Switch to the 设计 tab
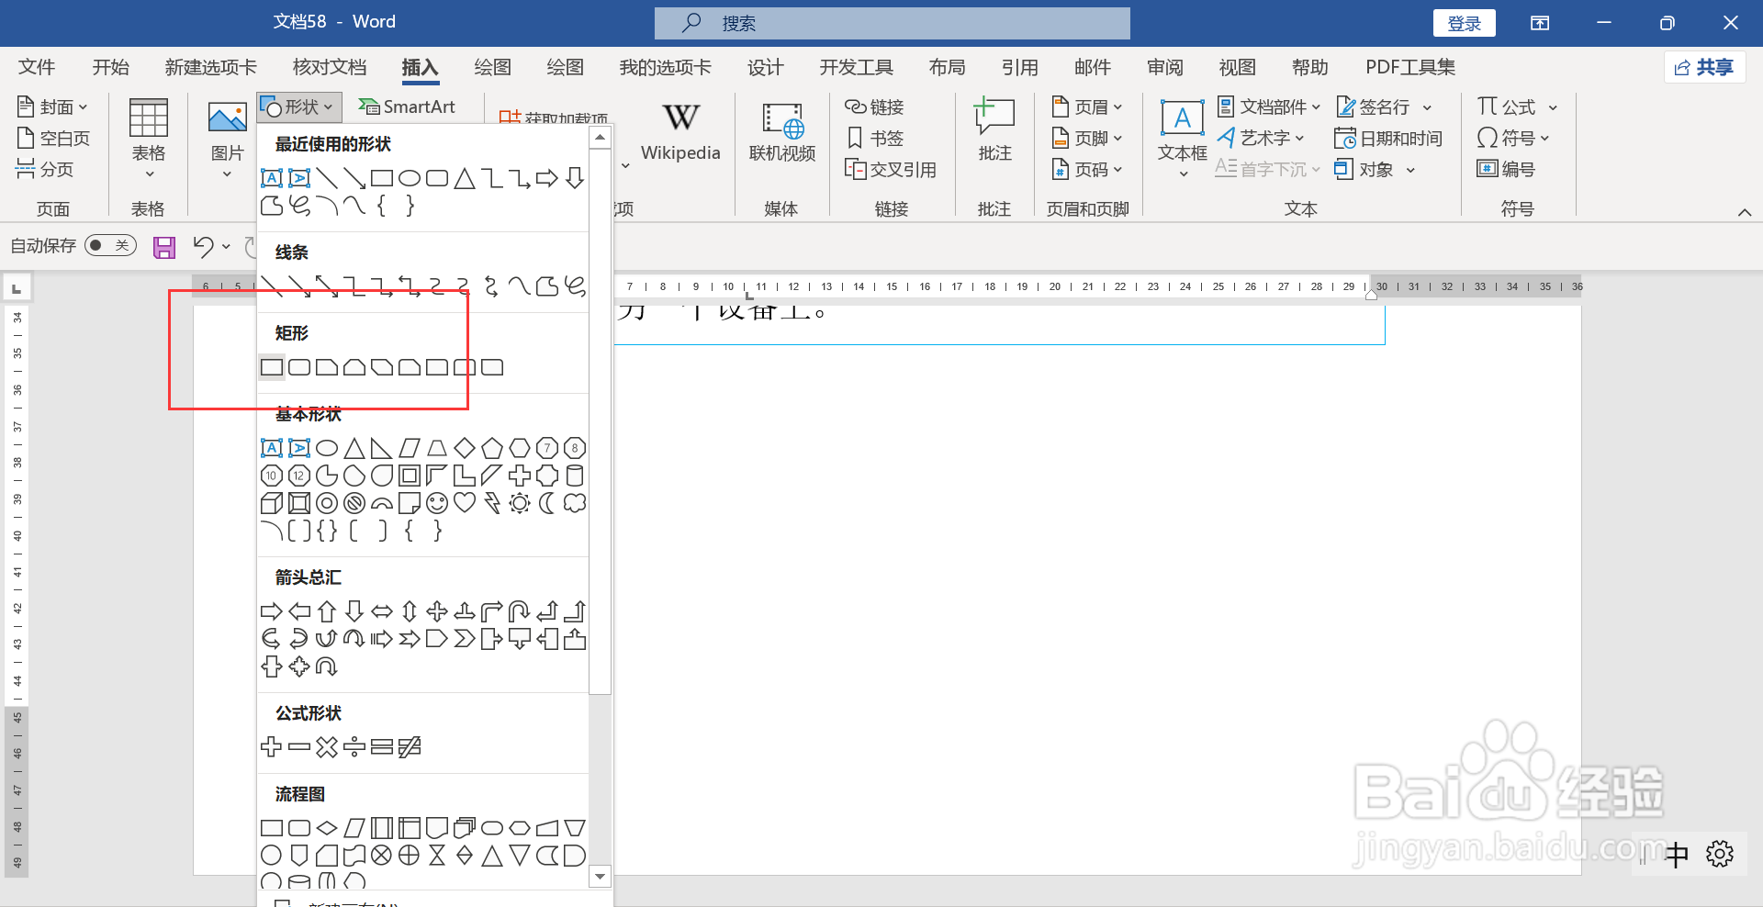Viewport: 1763px width, 907px height. [765, 67]
